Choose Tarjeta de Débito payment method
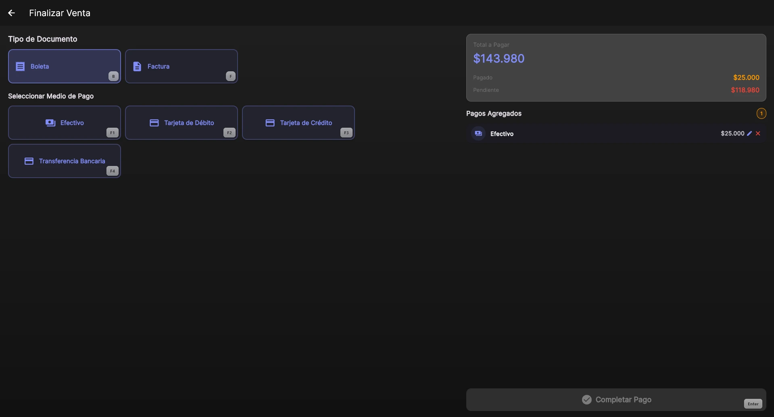 click(x=182, y=122)
